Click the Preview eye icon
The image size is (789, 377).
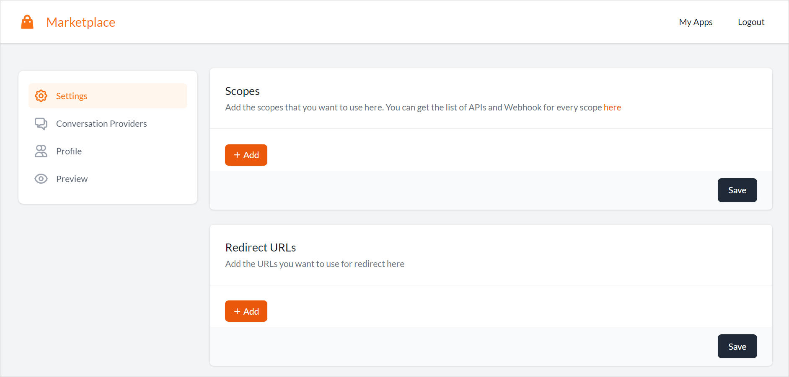[x=41, y=179]
